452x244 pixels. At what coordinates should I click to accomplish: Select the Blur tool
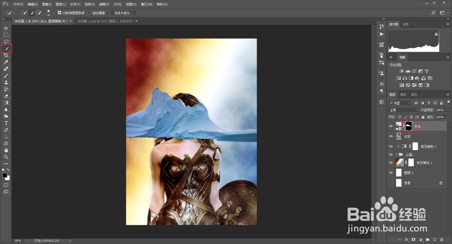pyautogui.click(x=6, y=110)
